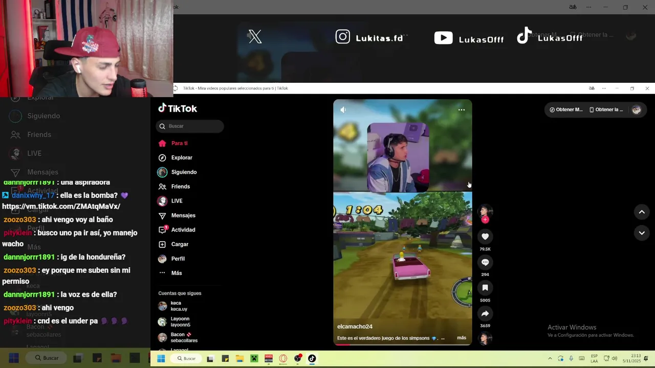Open the elcamacho24 username on the video
Image resolution: width=655 pixels, height=368 pixels.
pyautogui.click(x=355, y=327)
